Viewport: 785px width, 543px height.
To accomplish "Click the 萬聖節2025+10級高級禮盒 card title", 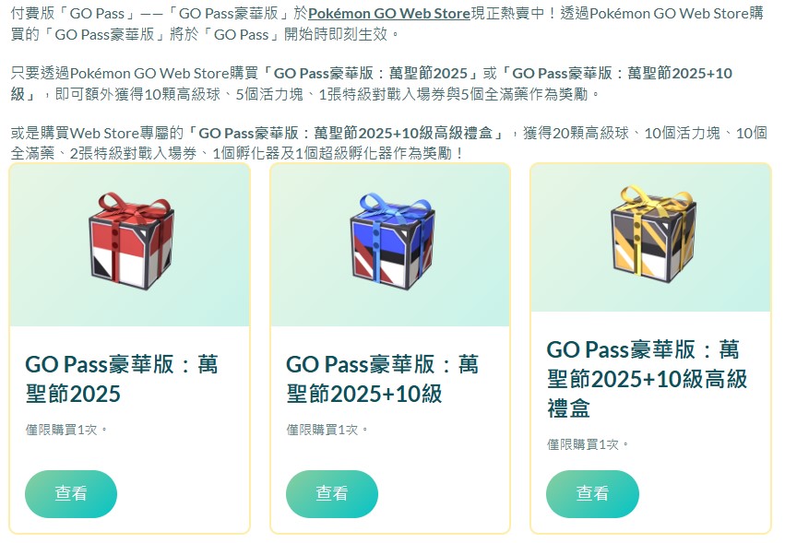I will click(647, 379).
